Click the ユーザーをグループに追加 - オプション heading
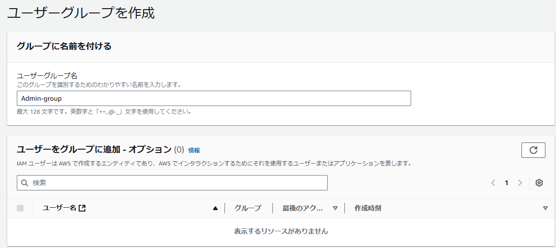The image size is (556, 248). click(x=94, y=149)
